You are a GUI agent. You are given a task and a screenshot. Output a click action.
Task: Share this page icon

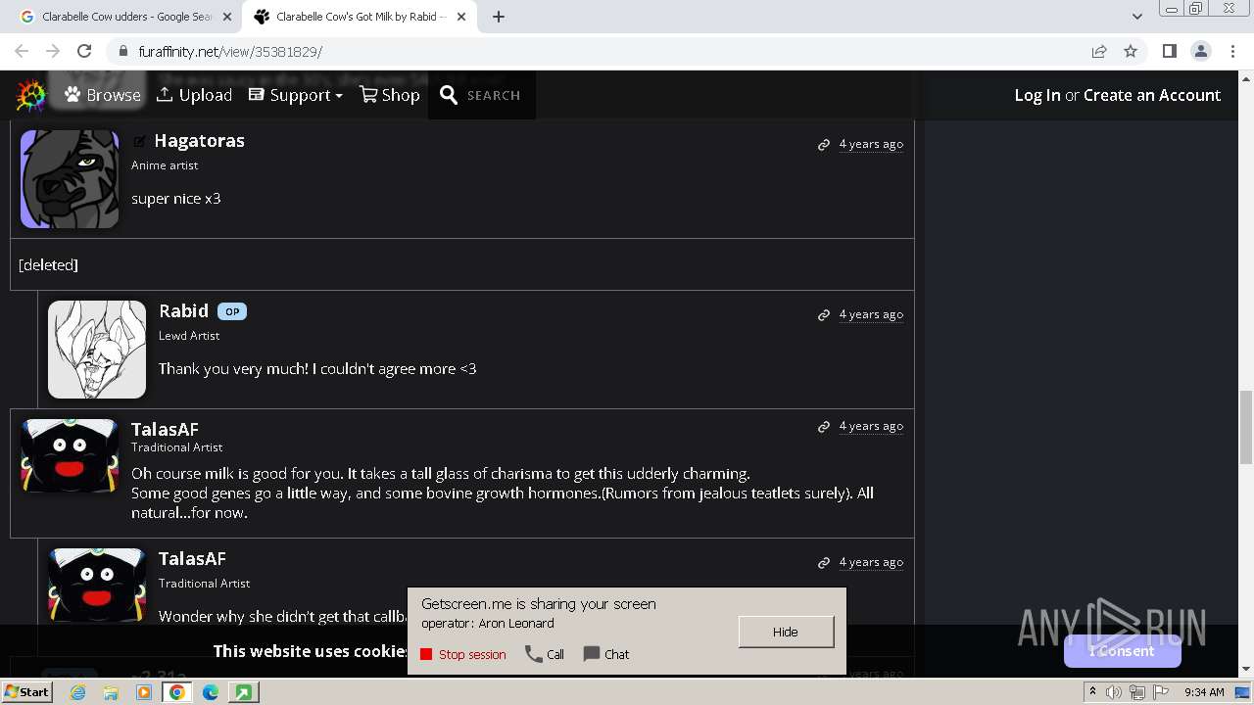coord(1099,51)
